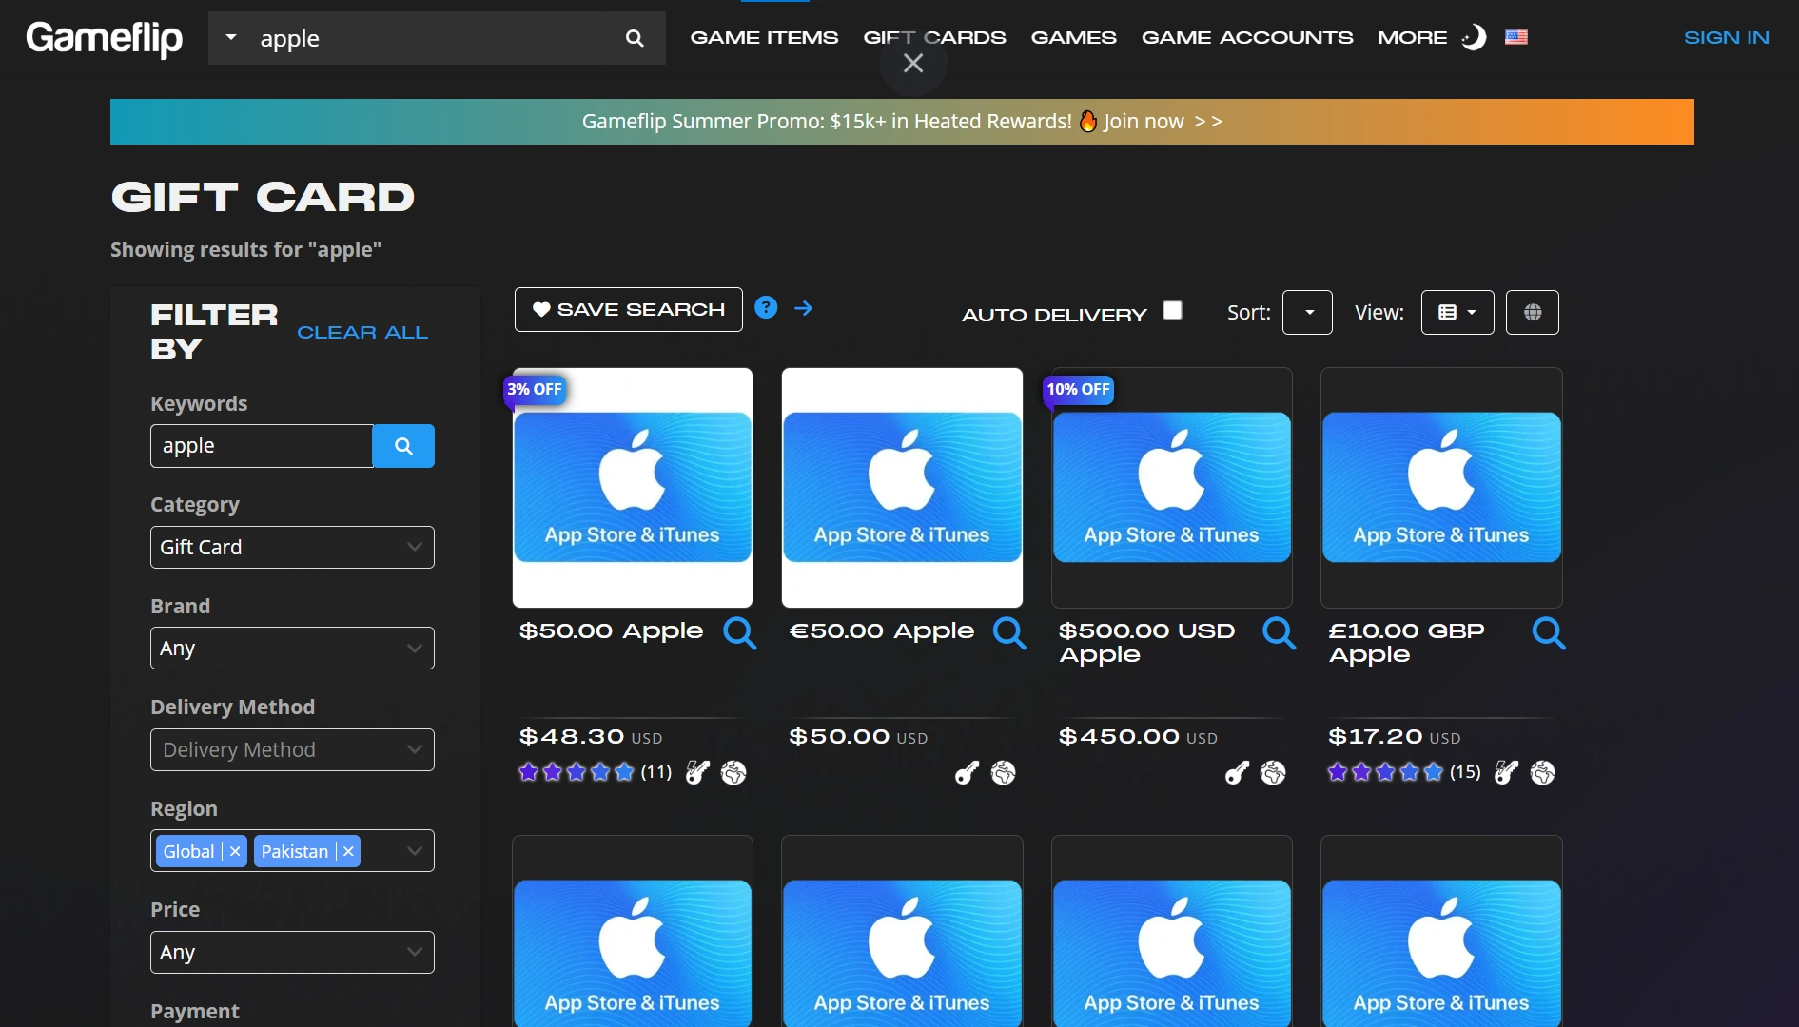Click the key icon on $48.30 listing
The height and width of the screenshot is (1027, 1799).
(x=697, y=772)
